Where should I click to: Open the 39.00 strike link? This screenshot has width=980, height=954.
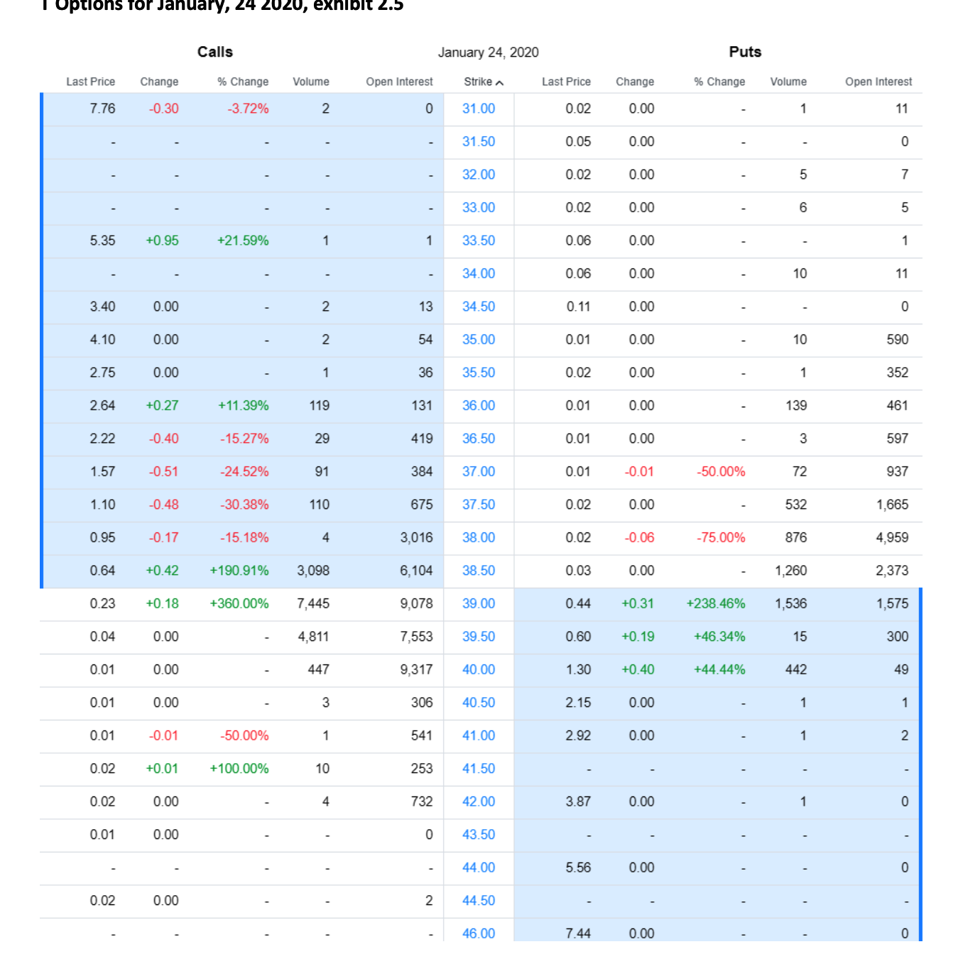point(479,603)
